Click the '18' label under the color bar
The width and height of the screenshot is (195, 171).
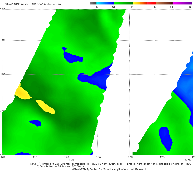tap(113, 7)
